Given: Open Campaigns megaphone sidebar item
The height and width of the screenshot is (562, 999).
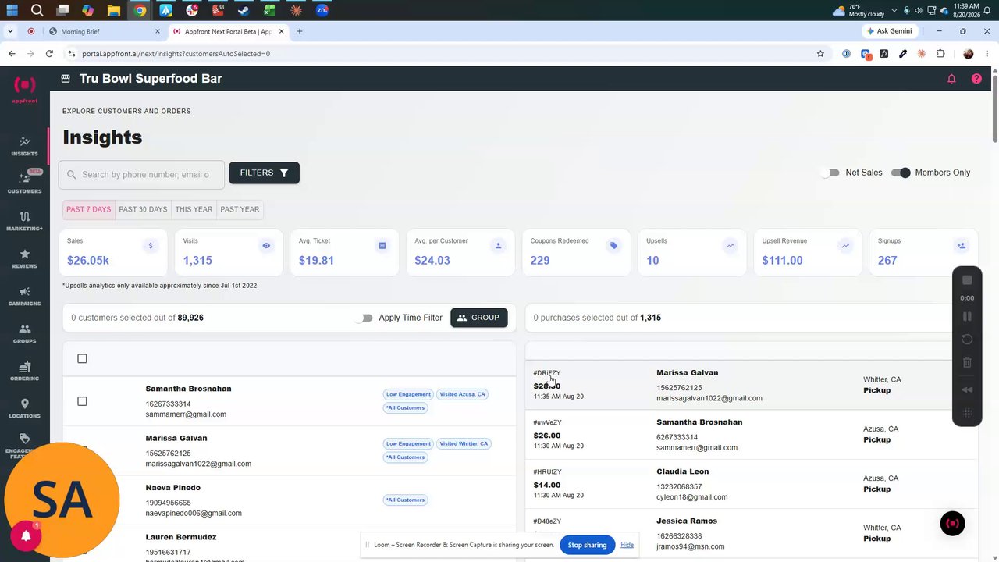Looking at the screenshot, I should pos(24,297).
